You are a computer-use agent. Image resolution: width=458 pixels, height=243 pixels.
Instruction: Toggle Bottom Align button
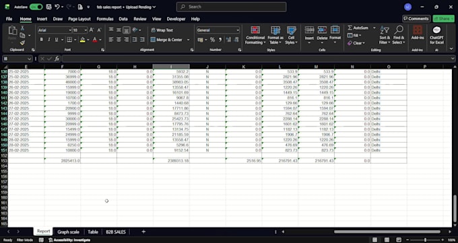click(126, 30)
